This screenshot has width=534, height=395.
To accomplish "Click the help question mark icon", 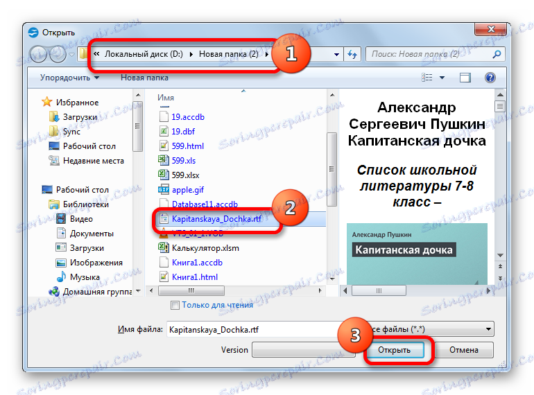I will point(490,78).
